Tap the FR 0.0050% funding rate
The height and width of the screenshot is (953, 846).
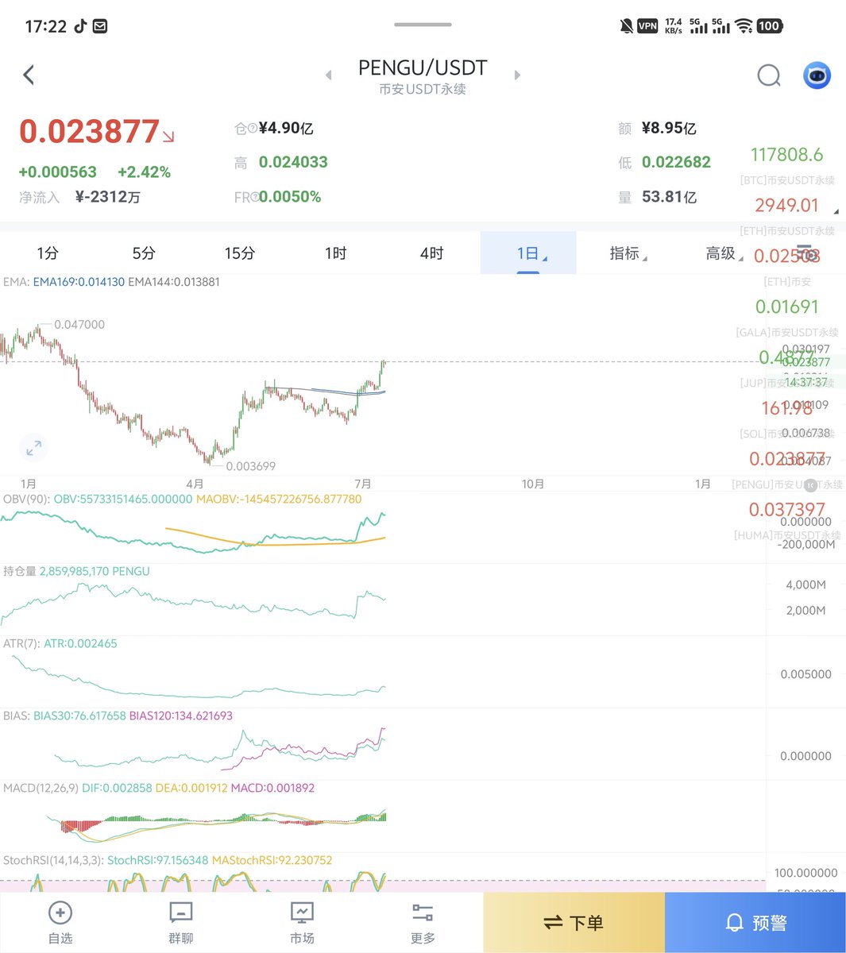[x=290, y=197]
